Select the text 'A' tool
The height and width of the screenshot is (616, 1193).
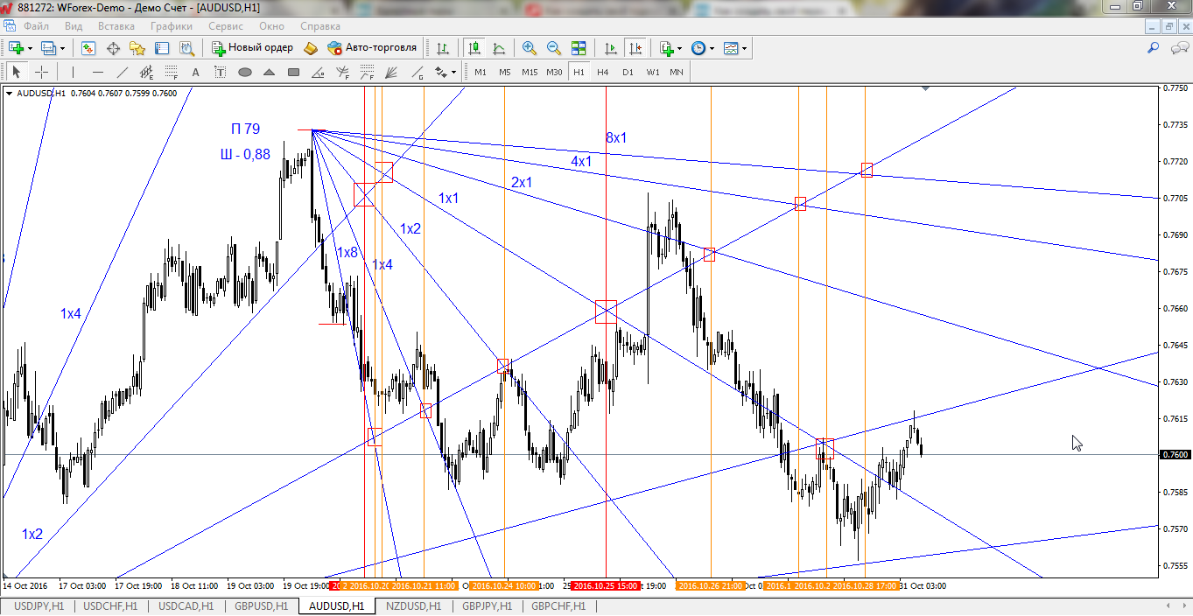pos(196,72)
